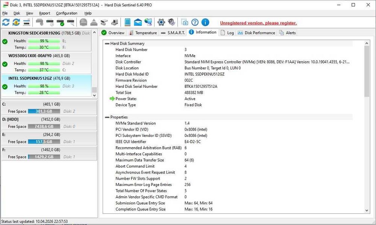The width and height of the screenshot is (376, 225).
Task: Open the Help menu
Action: coord(88,13)
